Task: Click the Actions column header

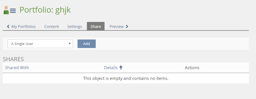Action: click(x=192, y=67)
